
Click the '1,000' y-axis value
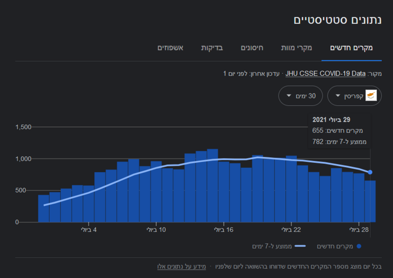(x=23, y=159)
